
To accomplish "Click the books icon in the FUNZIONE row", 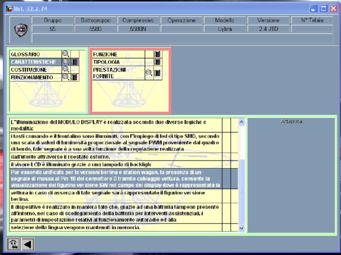I will click(x=157, y=54).
